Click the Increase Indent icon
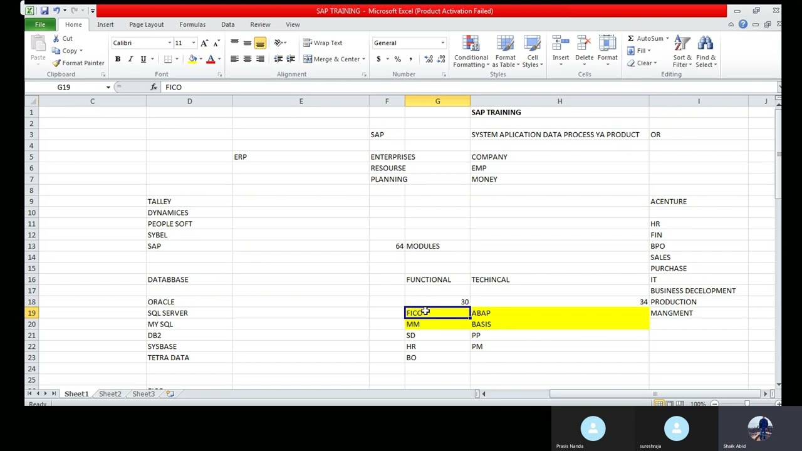This screenshot has width=802, height=451. pos(291,59)
